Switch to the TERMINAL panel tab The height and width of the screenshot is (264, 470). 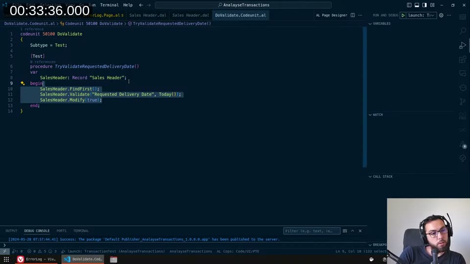(x=81, y=231)
